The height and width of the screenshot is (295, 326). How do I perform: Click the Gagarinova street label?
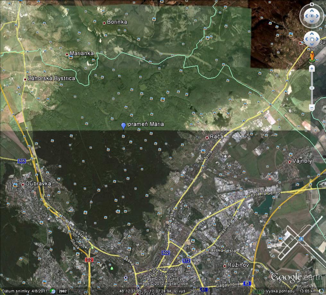click(x=228, y=285)
